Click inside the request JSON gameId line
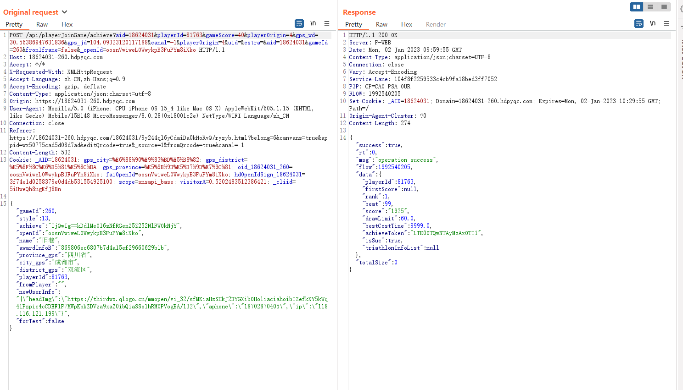The width and height of the screenshot is (683, 390). click(x=37, y=211)
